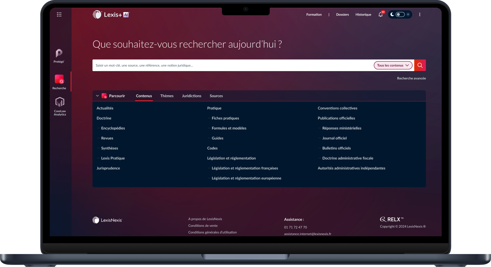Open the Protégé sidebar app
Viewport: 491px width, 267px height.
[59, 55]
